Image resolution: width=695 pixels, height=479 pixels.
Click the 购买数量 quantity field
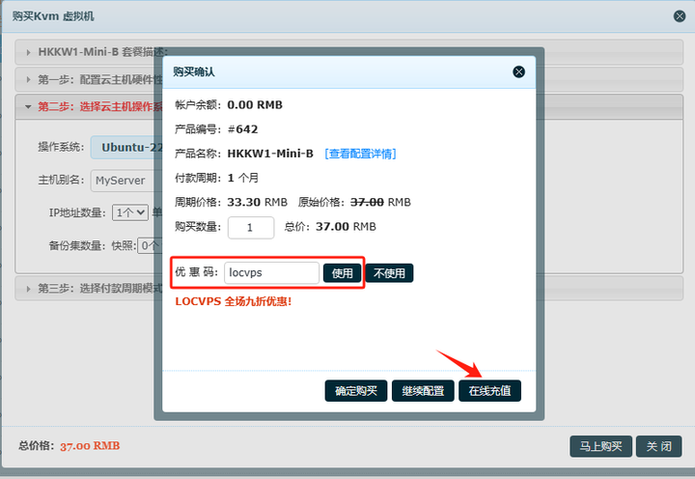[x=251, y=228]
